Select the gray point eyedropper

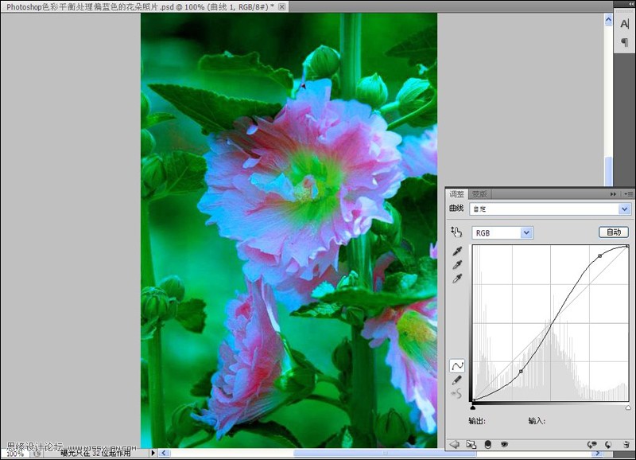456,267
